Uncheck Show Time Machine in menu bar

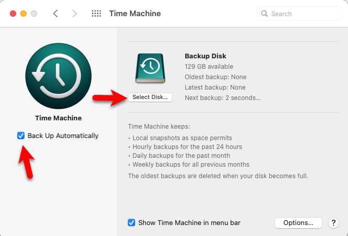(131, 223)
